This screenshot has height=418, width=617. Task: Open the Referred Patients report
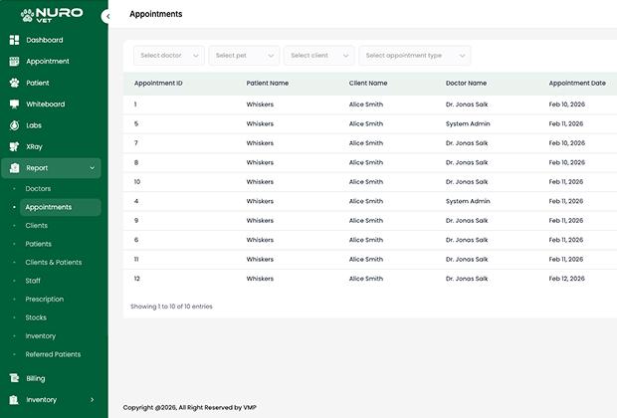click(x=53, y=354)
